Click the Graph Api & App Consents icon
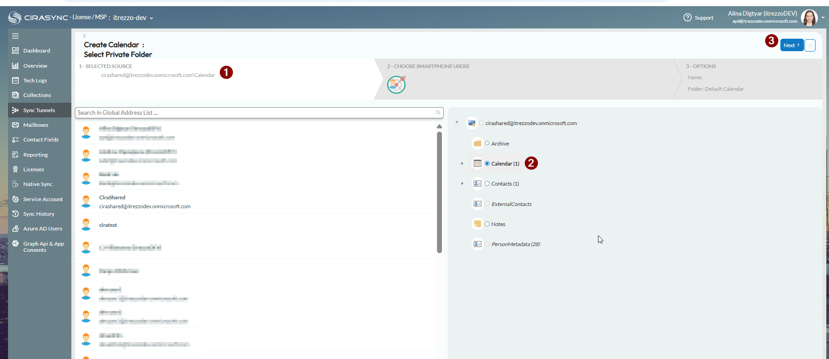Screen dimensions: 829x359 (15, 244)
